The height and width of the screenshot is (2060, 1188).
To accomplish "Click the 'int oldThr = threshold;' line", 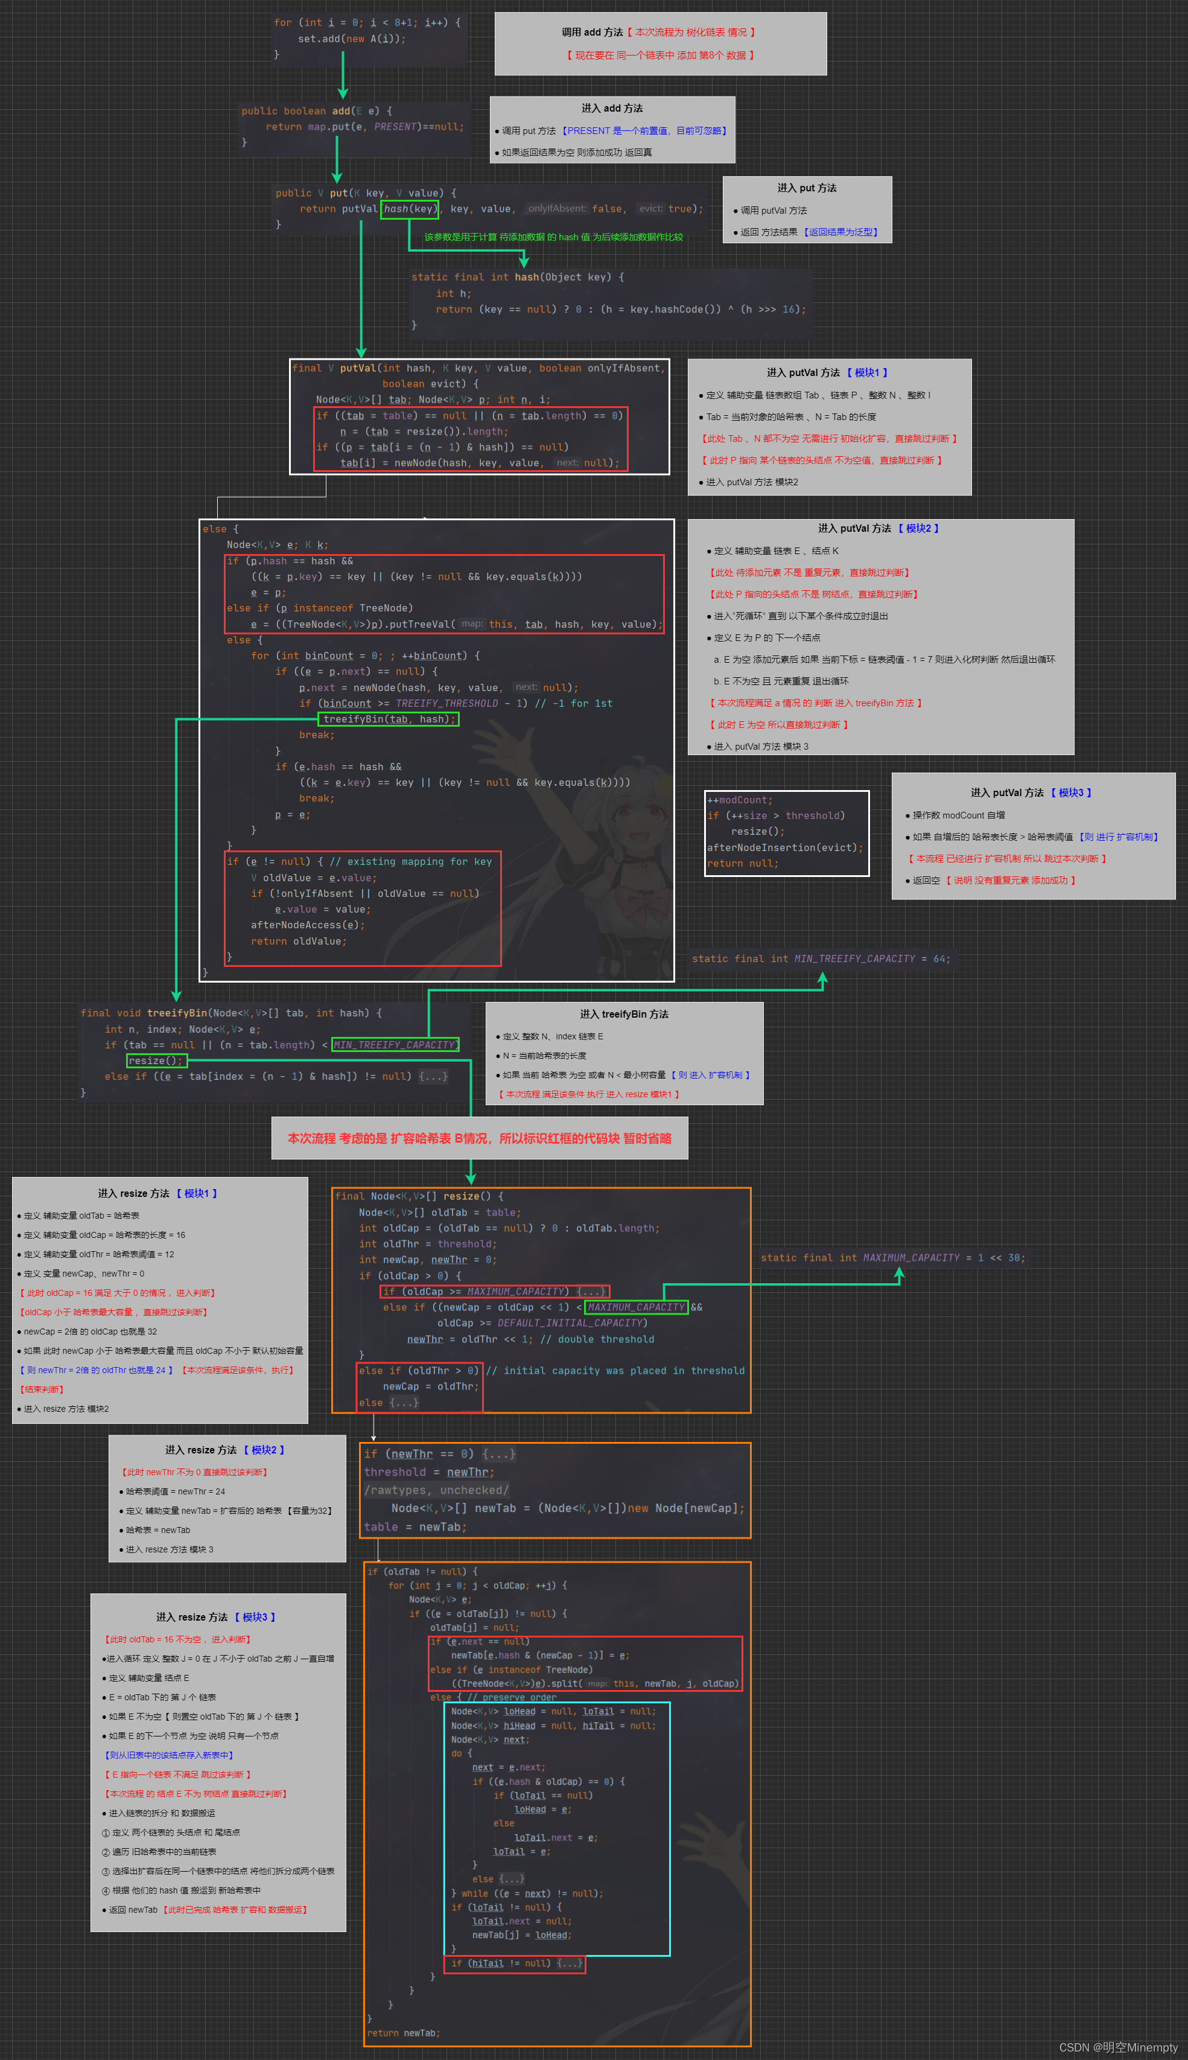I will (x=428, y=1245).
